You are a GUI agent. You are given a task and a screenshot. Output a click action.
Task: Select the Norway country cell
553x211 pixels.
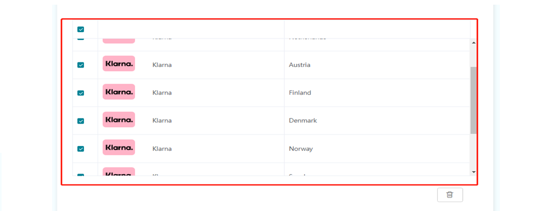377,149
